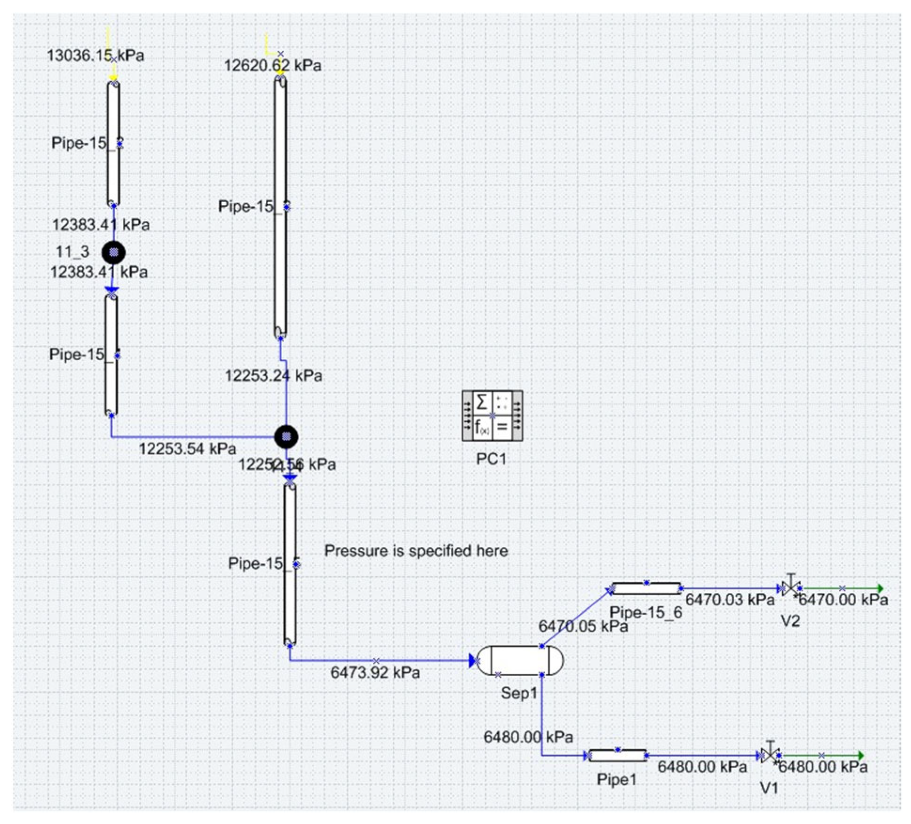911x824 pixels.
Task: Click the 6473.92 kPa stream label
Action: point(375,673)
